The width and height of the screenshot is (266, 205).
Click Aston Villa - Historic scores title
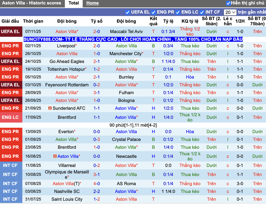(32, 3)
